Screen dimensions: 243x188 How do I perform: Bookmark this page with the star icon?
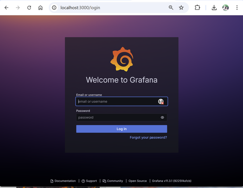(x=181, y=8)
